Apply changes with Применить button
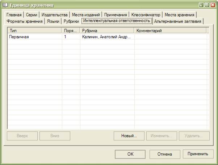The height and width of the screenshot is (165, 218). point(198,154)
